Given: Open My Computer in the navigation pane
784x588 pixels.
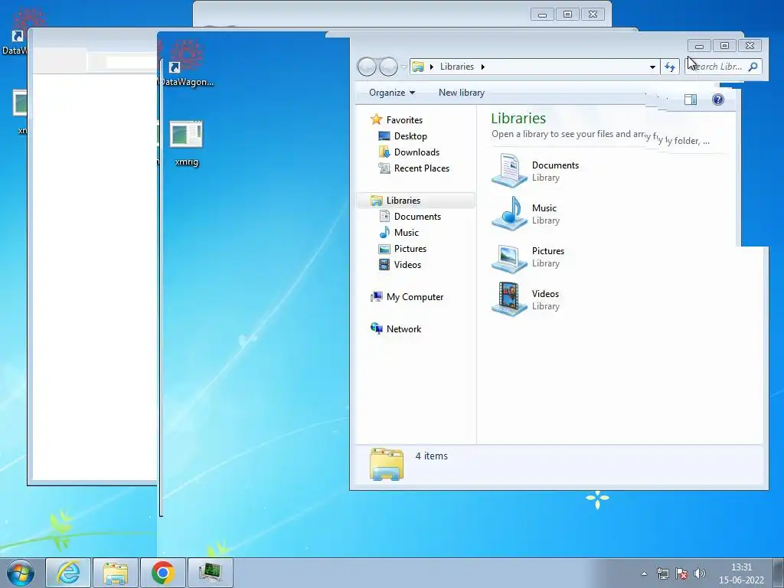Looking at the screenshot, I should 407,297.
